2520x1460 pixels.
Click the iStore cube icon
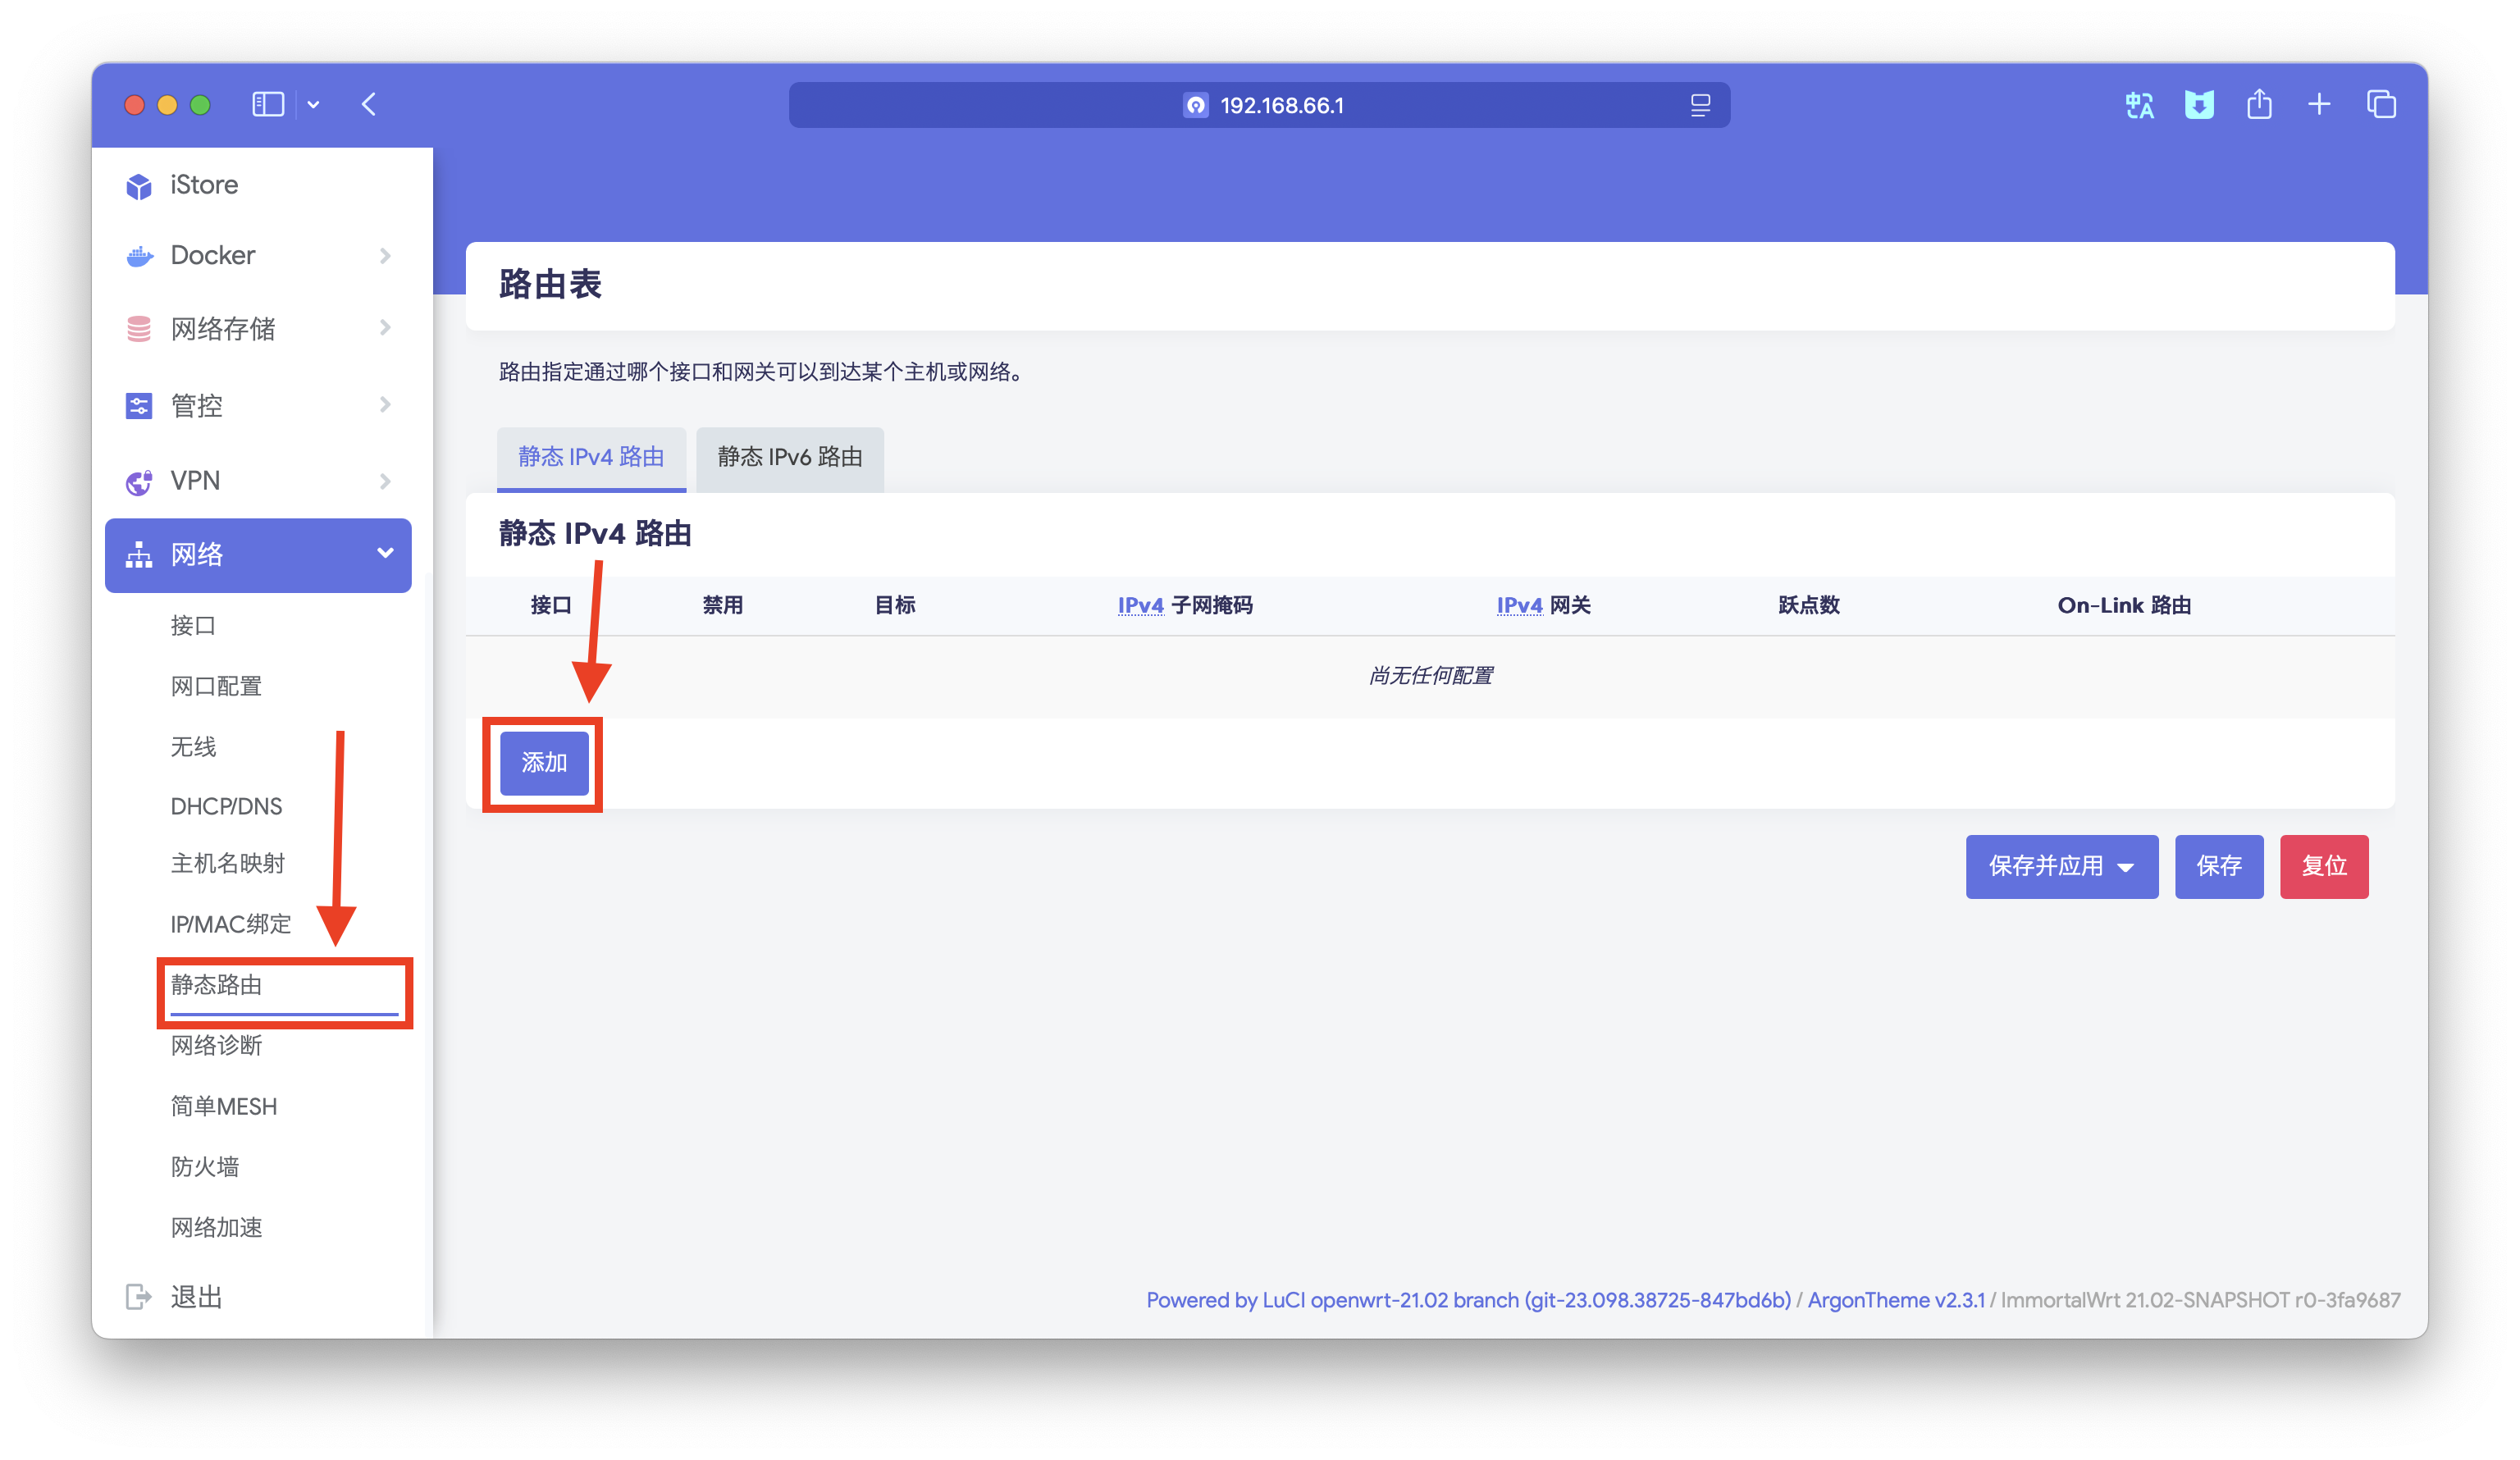(139, 186)
